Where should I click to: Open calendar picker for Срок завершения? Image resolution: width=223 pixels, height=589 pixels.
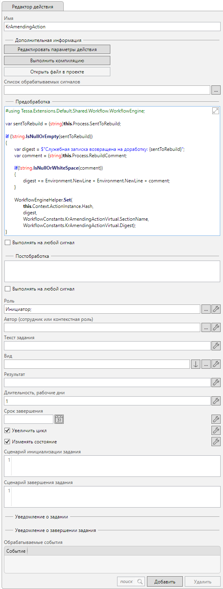59,419
